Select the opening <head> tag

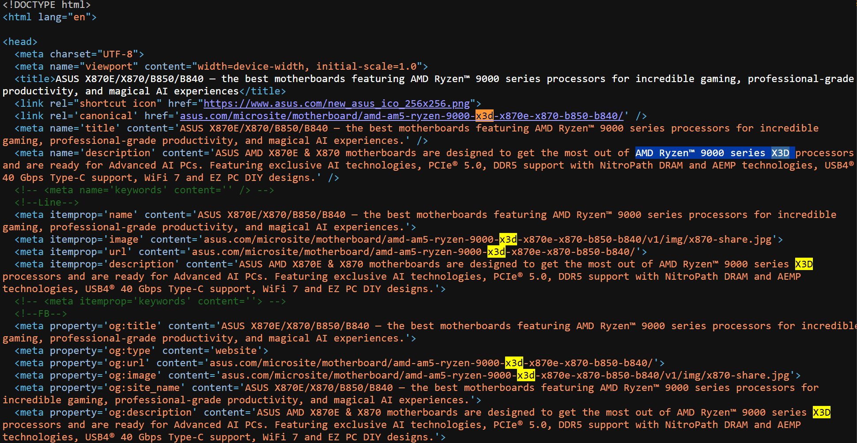pyautogui.click(x=20, y=42)
